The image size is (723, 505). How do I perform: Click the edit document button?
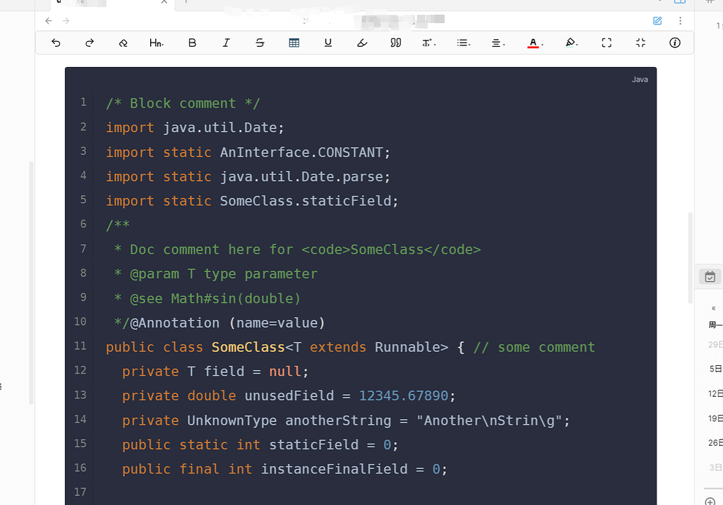(x=657, y=21)
